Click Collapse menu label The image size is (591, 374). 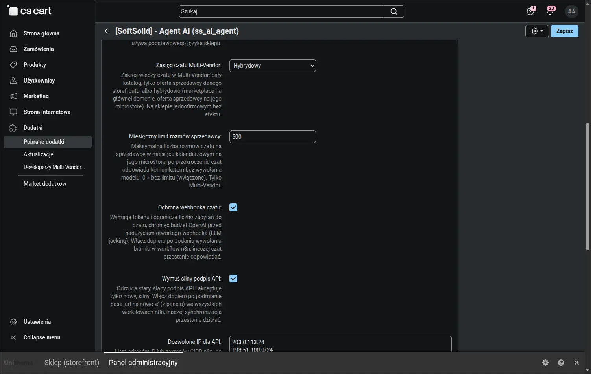coord(42,337)
